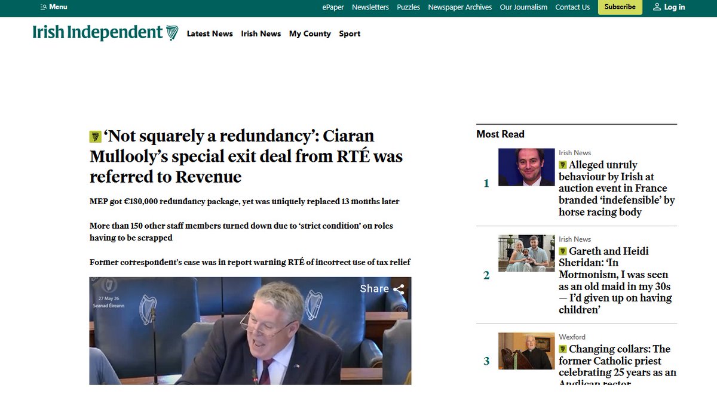
Task: Visit Our Journalism page
Action: tap(523, 7)
